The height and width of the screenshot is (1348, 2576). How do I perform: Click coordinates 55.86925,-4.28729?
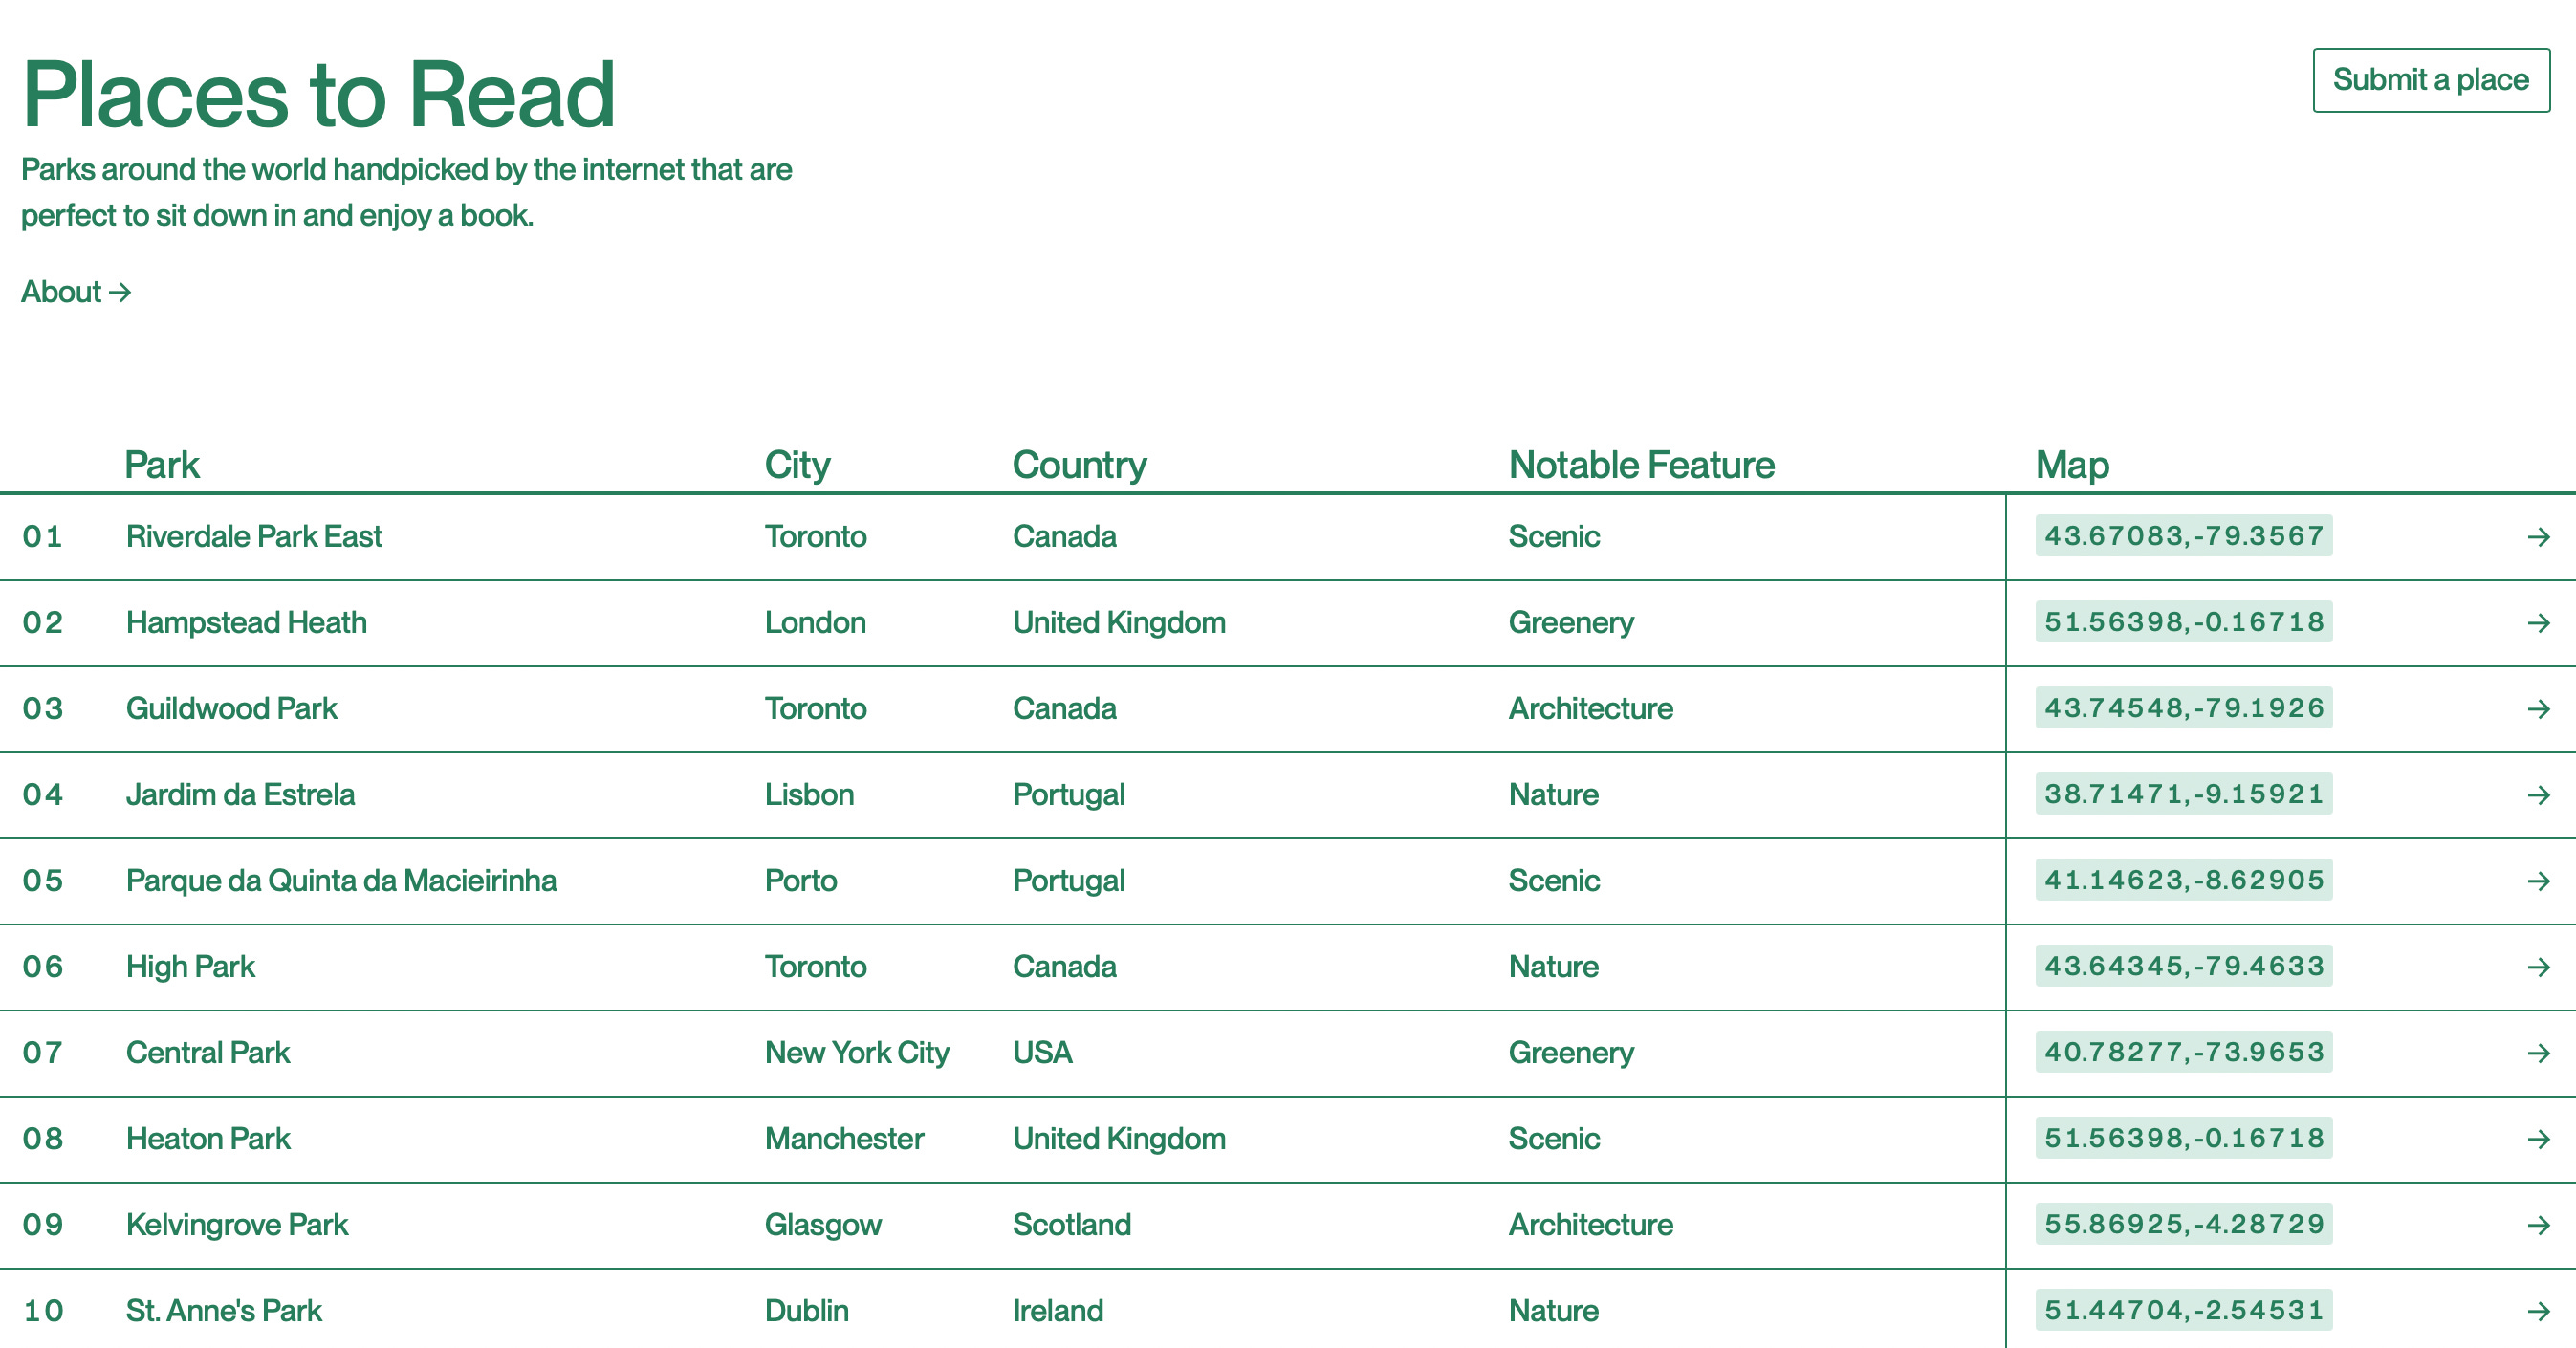tap(2184, 1224)
